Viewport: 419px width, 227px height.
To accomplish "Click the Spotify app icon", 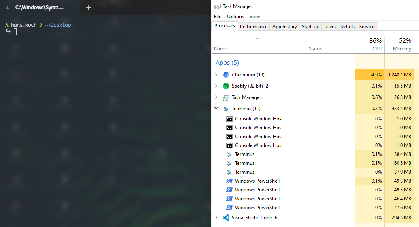I will click(x=226, y=86).
